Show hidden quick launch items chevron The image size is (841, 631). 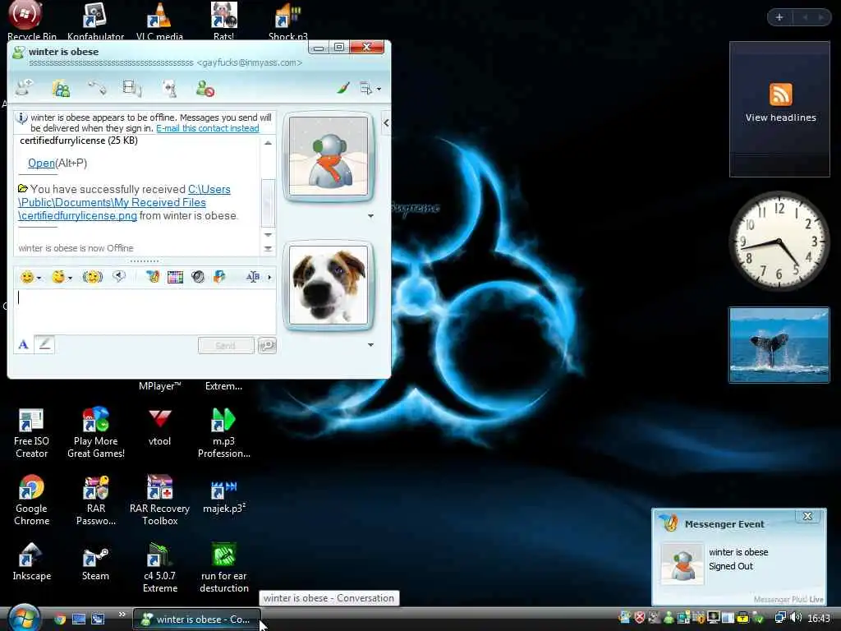[122, 615]
